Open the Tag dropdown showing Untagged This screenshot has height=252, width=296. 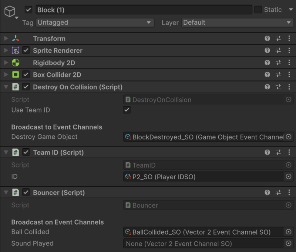point(95,23)
